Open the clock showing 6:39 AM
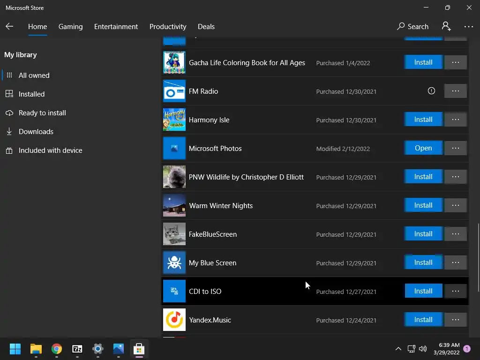 (446, 349)
